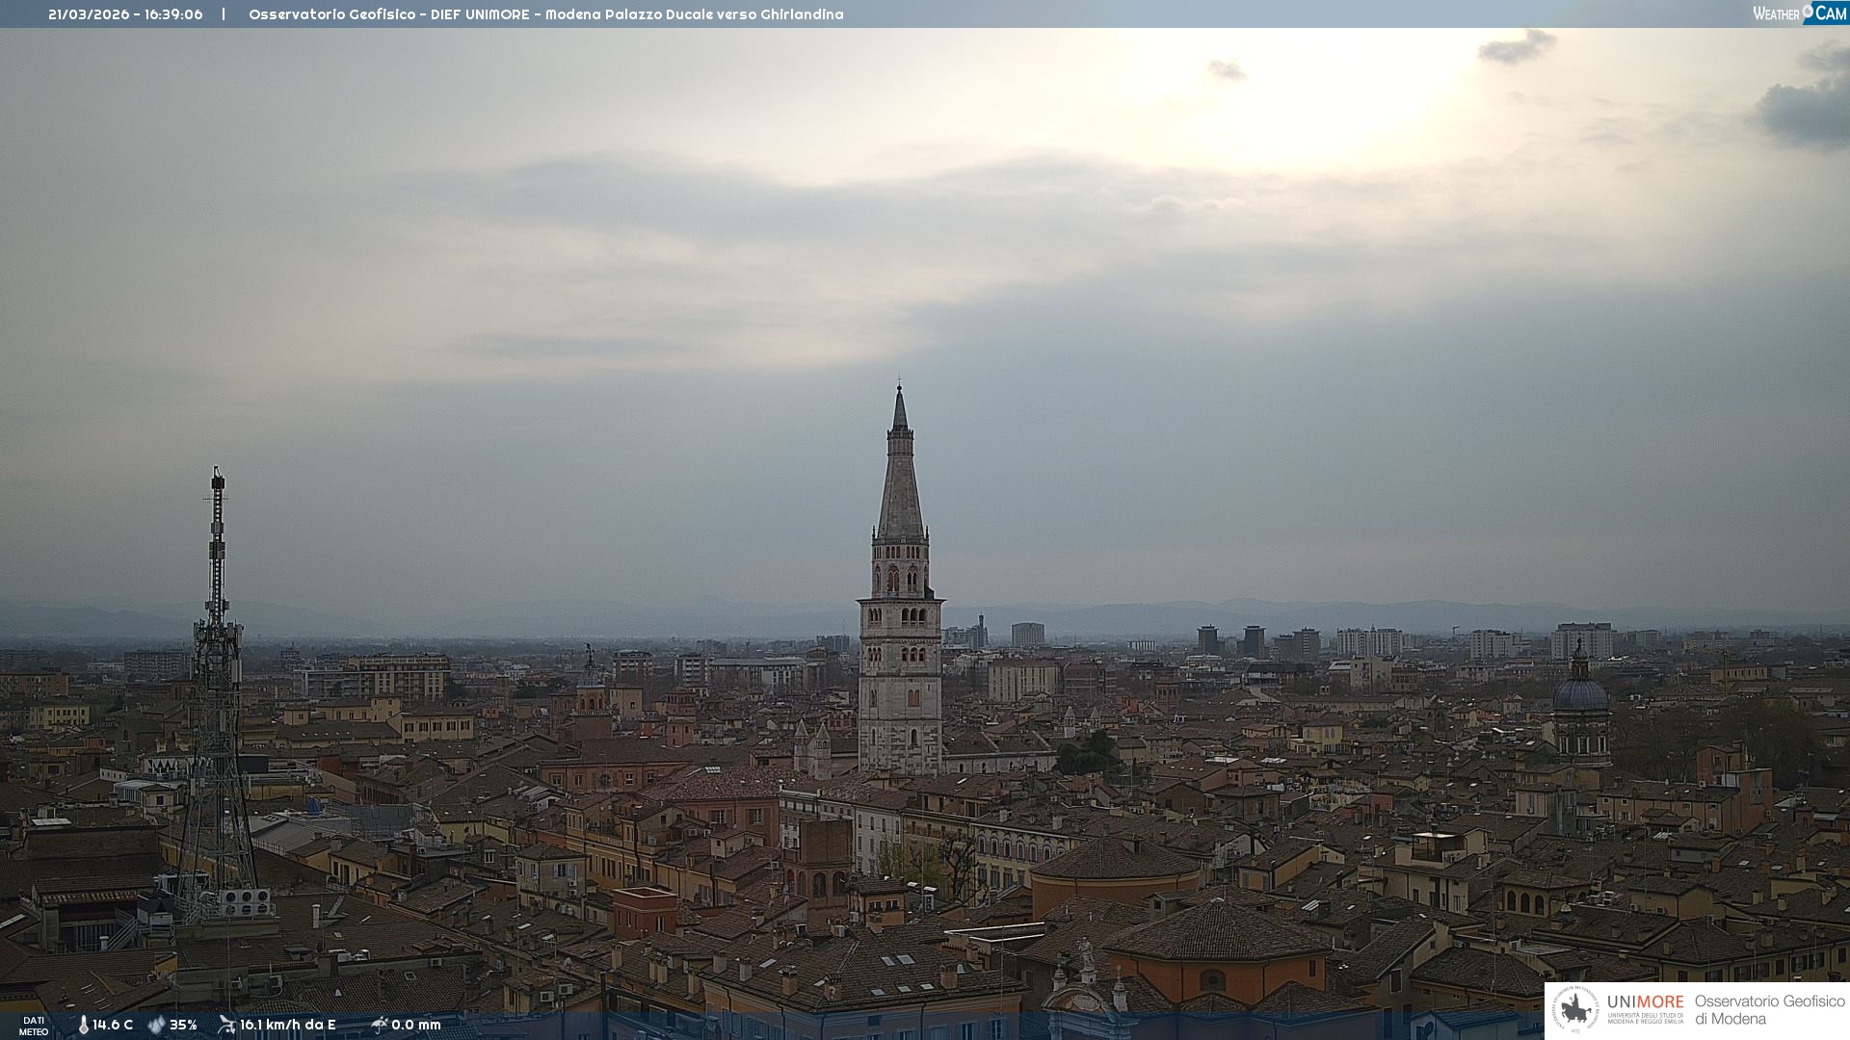1850x1040 pixels.
Task: Click the thermometer temperature icon
Action: (x=84, y=1025)
